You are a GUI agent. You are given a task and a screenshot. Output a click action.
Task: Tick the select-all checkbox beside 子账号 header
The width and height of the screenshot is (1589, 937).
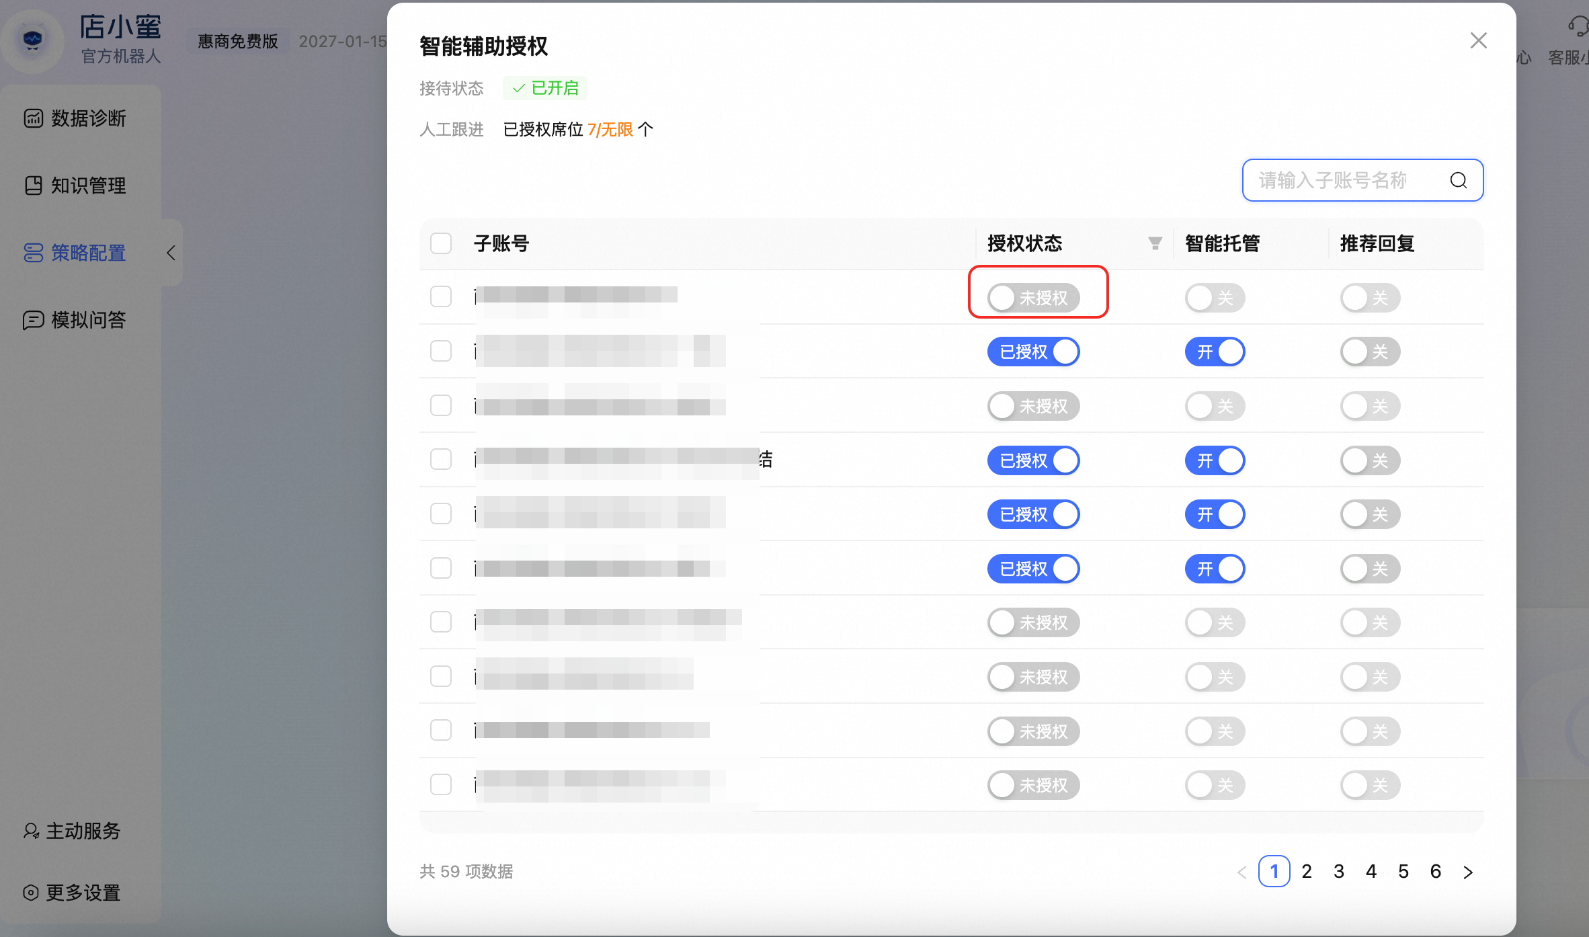(x=441, y=243)
